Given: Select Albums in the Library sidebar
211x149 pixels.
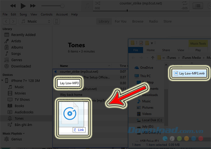Looking at the screenshot, I should click(x=17, y=47).
